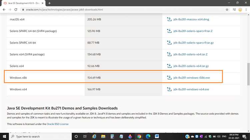
Task: Open File Explorer from taskbar
Action: tap(103, 136)
